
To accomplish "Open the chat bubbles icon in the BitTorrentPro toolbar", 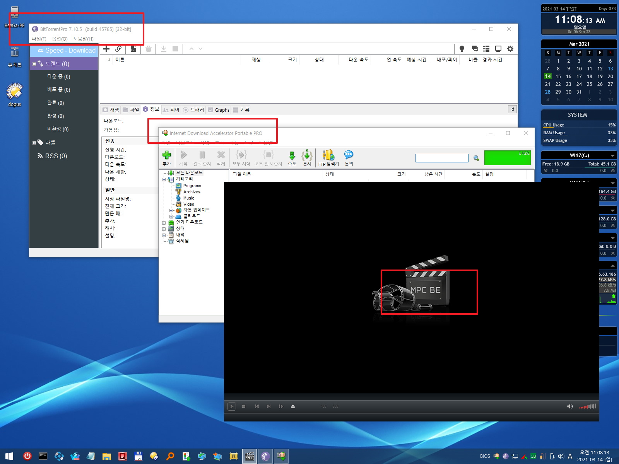I will point(475,49).
